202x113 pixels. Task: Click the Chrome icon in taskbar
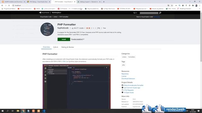[23, 111]
